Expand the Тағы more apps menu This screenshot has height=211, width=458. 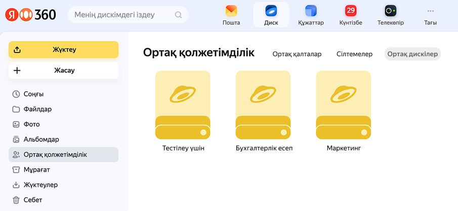(431, 11)
